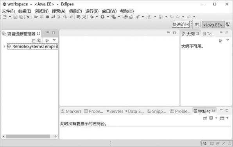Click the project explorer horizontal scrollbar
The width and height of the screenshot is (233, 147).
pos(30,136)
